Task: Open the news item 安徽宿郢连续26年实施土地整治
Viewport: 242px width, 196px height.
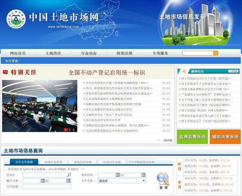Action: tap(118, 125)
